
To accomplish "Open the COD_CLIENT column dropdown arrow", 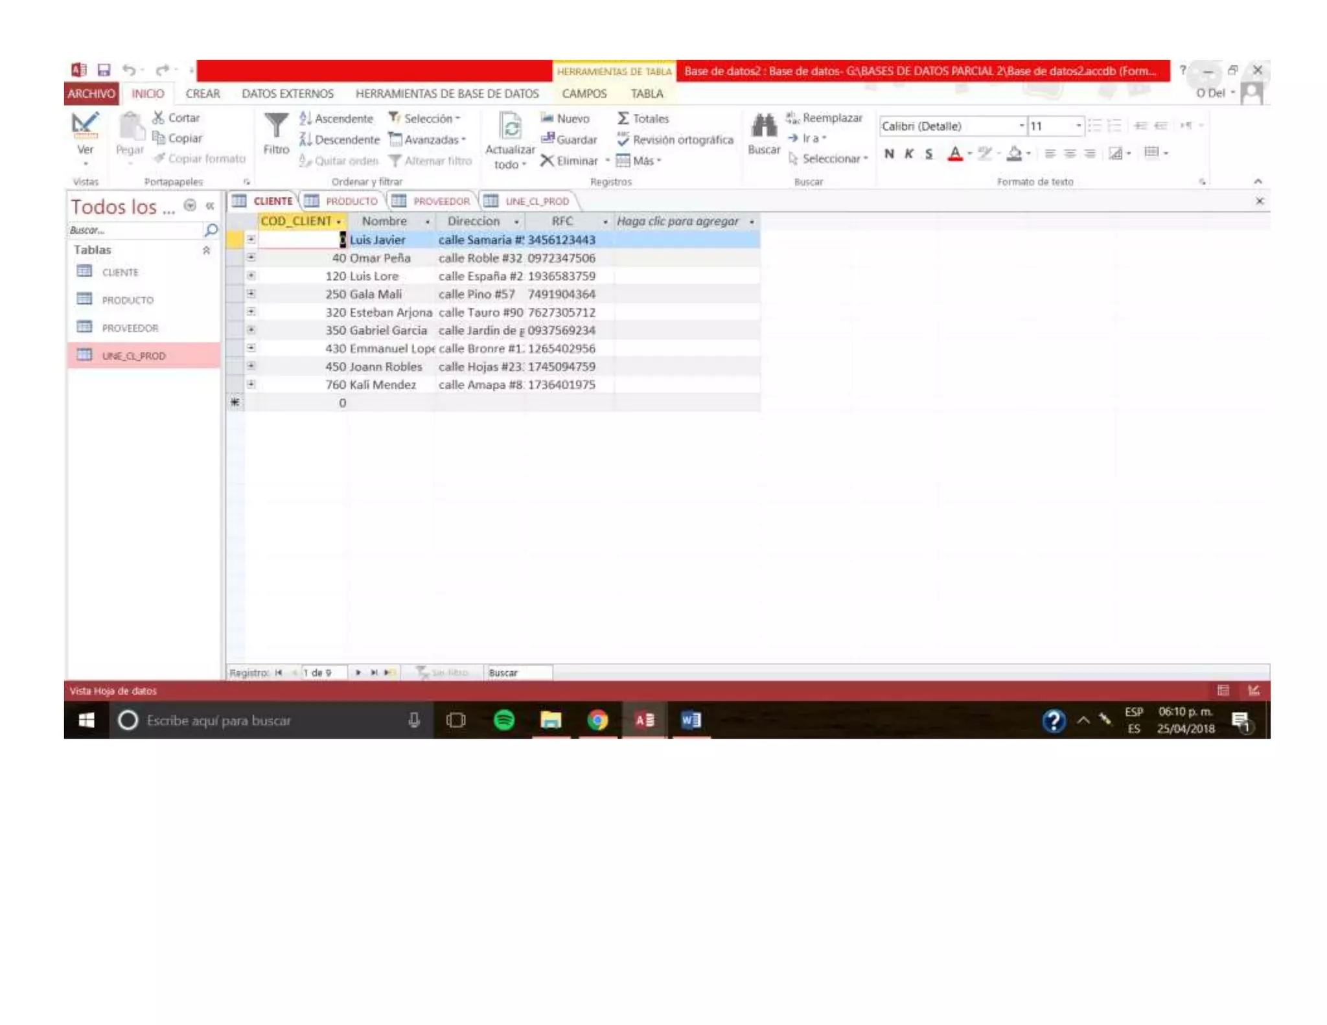I will pos(338,222).
